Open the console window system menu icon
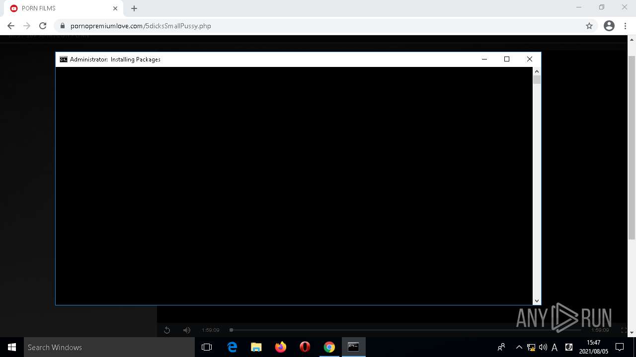The image size is (636, 357). pyautogui.click(x=64, y=59)
